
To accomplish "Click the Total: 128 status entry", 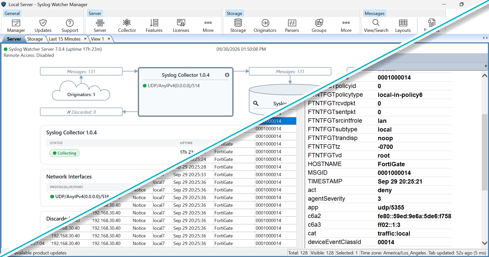I will (298, 253).
